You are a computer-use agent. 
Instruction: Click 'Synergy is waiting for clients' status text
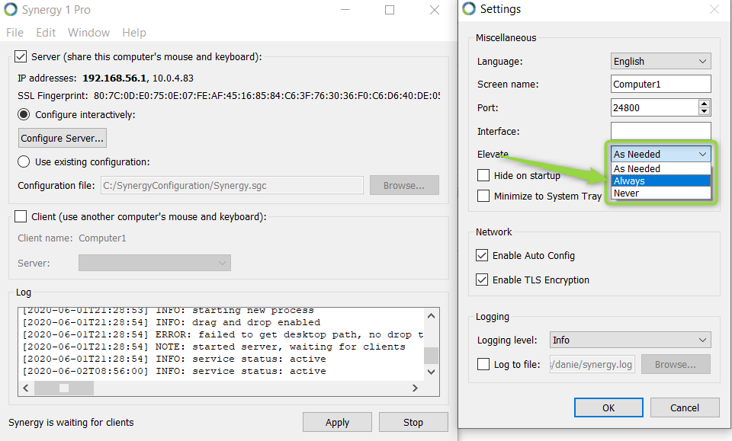[x=71, y=423]
